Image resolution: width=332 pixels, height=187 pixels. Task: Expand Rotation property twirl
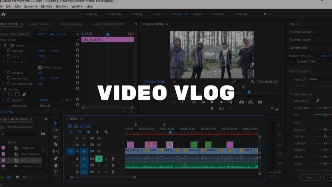point(3,72)
